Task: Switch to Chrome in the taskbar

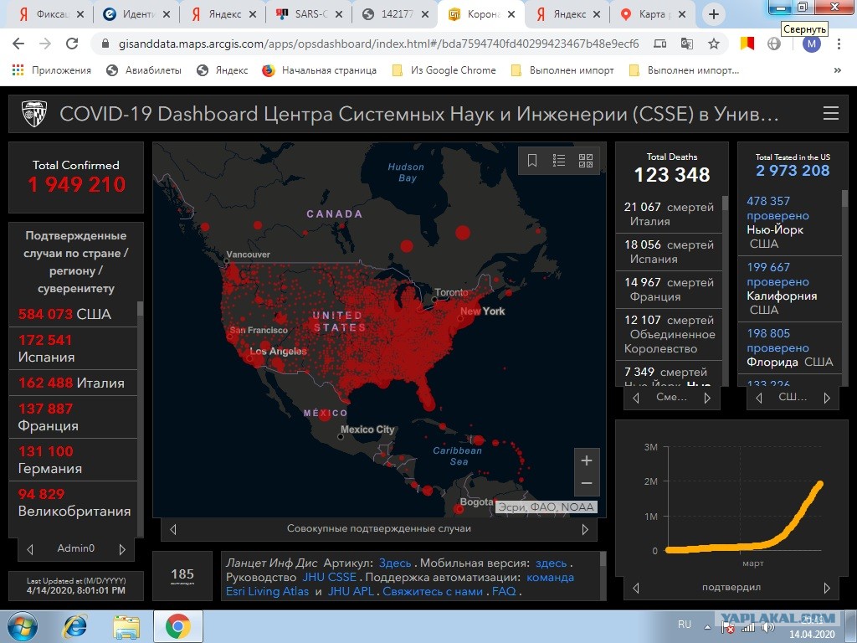Action: (177, 626)
